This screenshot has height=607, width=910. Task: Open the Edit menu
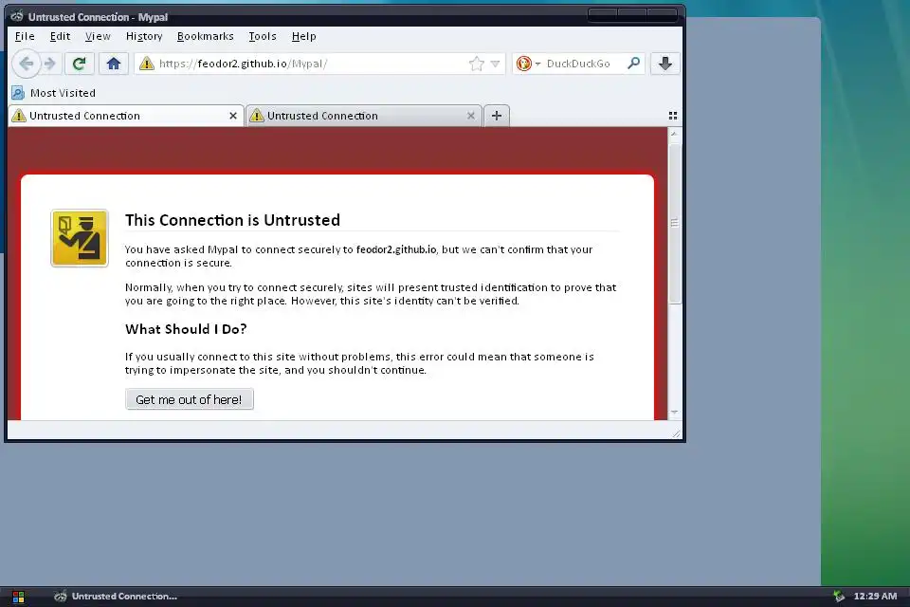(x=60, y=37)
